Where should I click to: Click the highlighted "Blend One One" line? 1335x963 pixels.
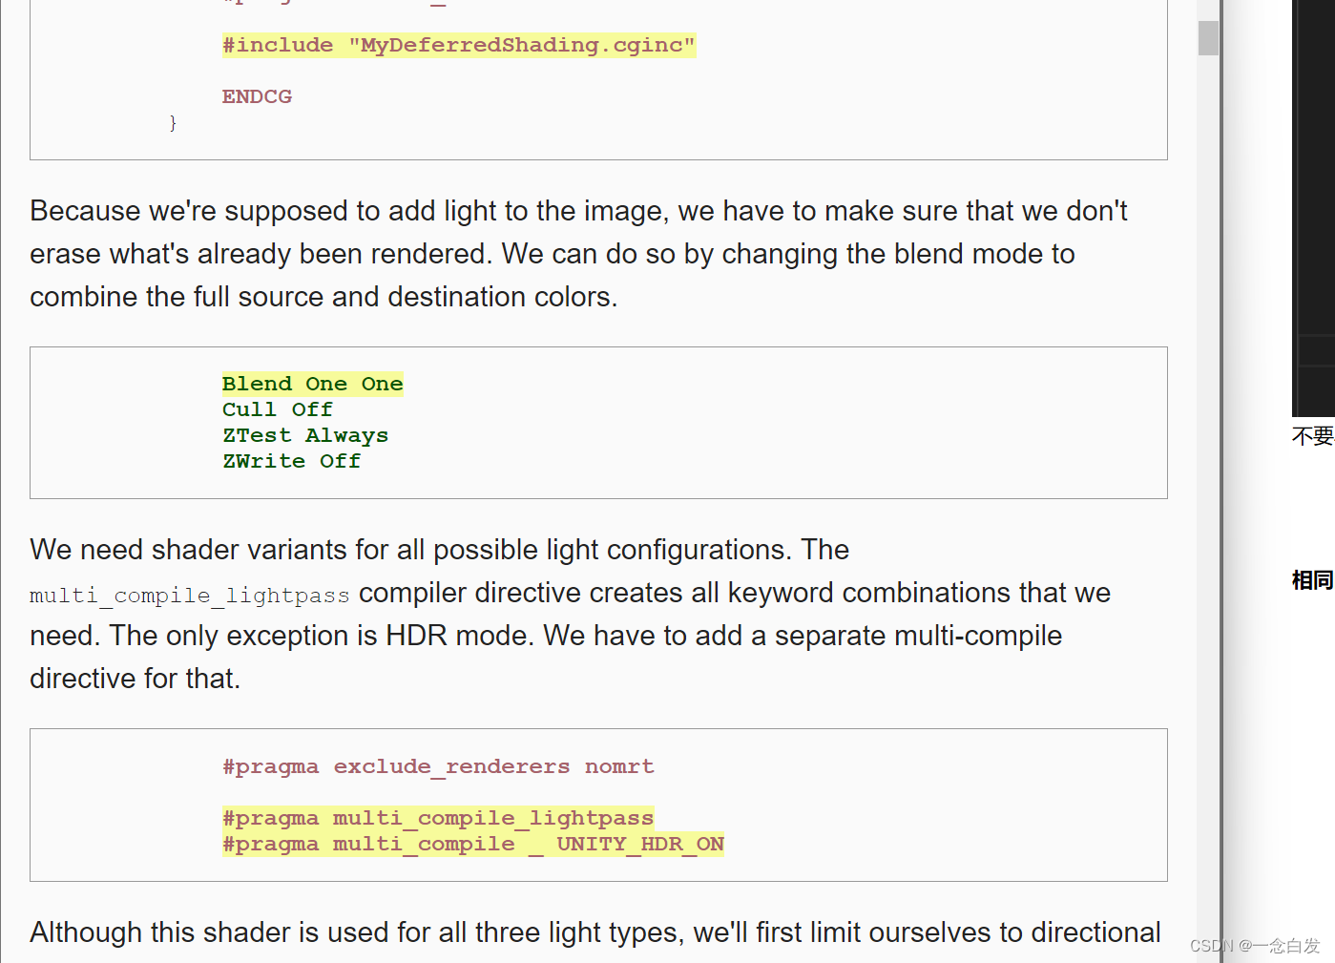pos(312,384)
